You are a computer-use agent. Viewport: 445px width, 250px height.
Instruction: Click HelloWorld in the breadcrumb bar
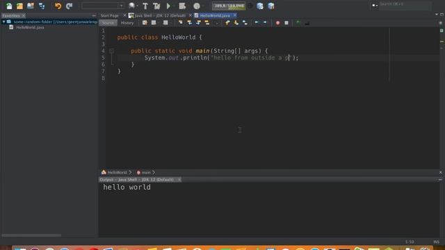coord(117,172)
